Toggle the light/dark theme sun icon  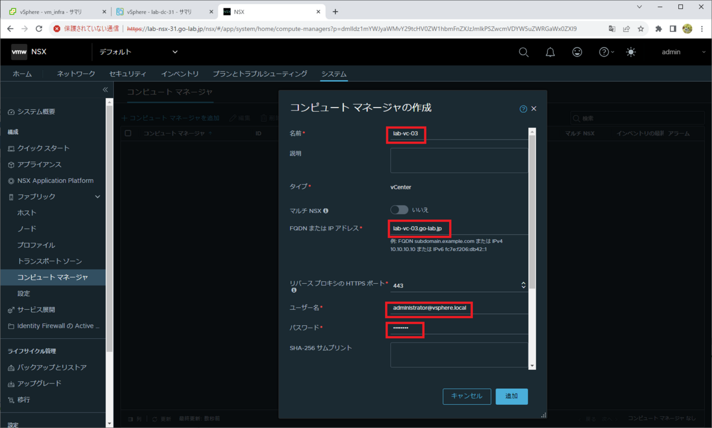click(x=631, y=52)
